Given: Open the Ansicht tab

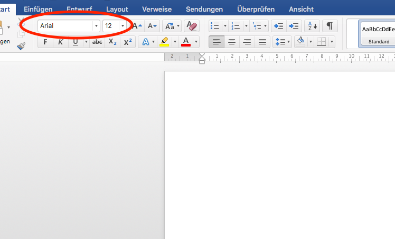Looking at the screenshot, I should [x=302, y=10].
